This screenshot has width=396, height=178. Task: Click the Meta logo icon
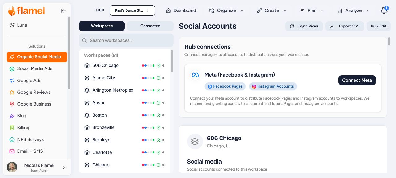pos(195,75)
